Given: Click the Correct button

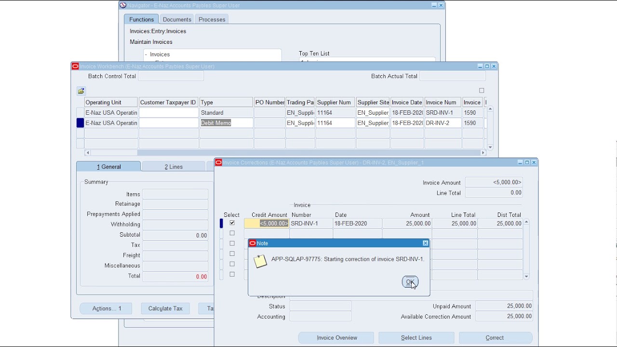Looking at the screenshot, I should pos(496,338).
